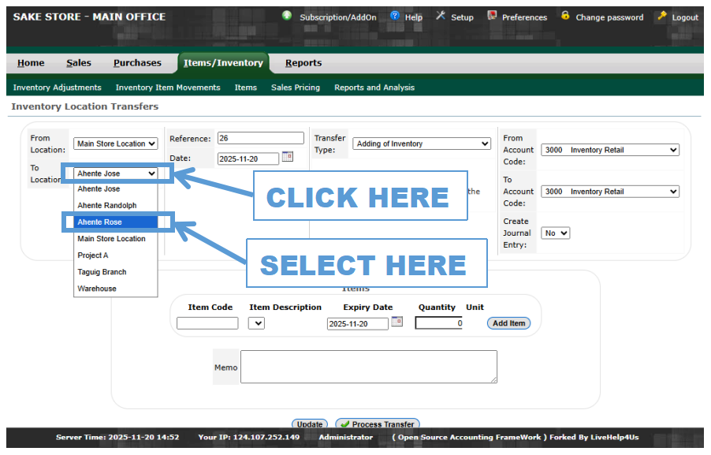Click the Add Item button
711x455 pixels.
508,323
